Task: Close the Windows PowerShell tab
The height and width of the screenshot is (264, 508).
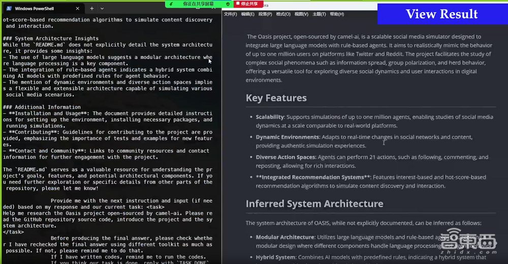Action: tap(78, 9)
